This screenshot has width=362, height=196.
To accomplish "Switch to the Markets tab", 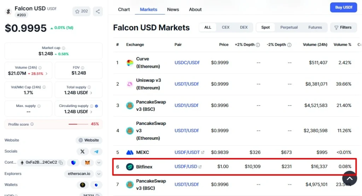I will (149, 10).
